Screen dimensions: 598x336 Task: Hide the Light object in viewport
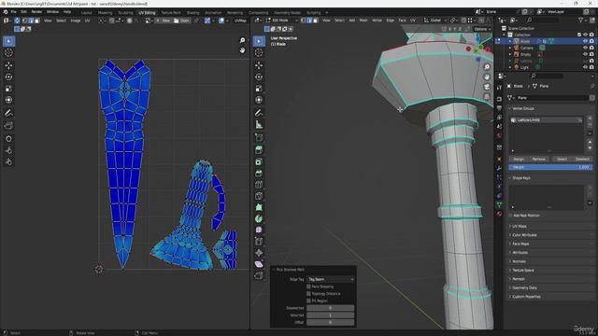[585, 67]
